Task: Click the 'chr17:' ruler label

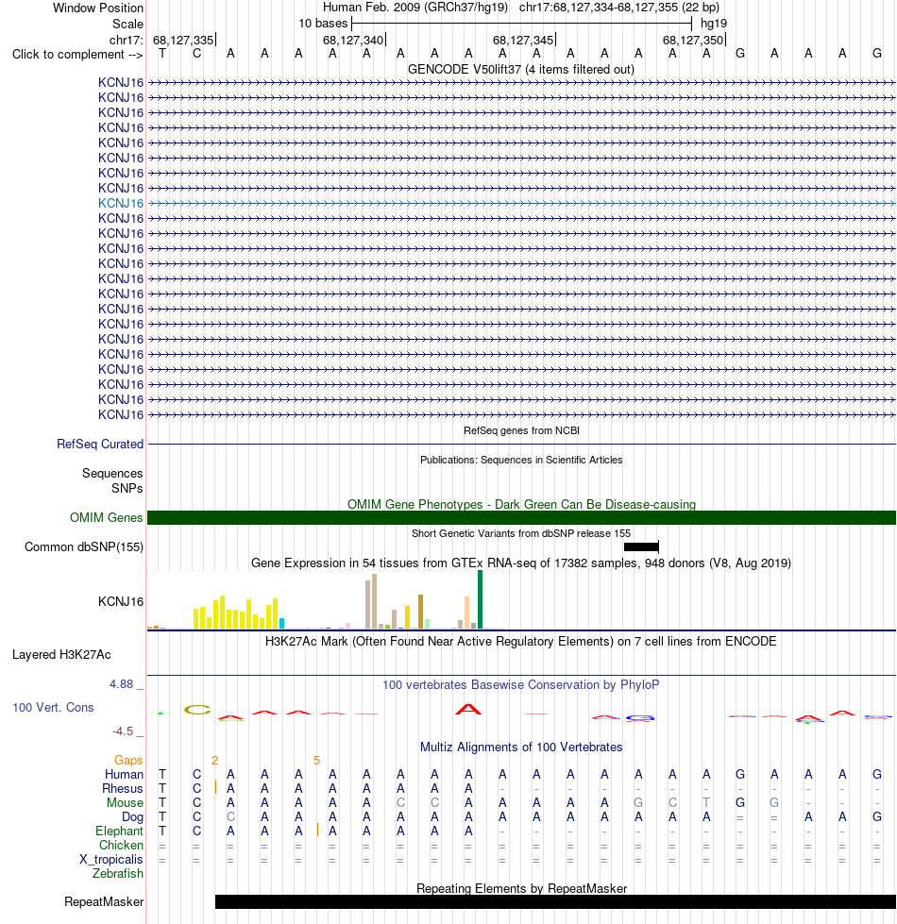Action: point(127,40)
